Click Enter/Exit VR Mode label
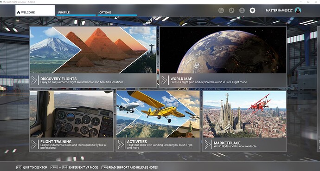This screenshot has width=320, height=171. (83, 168)
